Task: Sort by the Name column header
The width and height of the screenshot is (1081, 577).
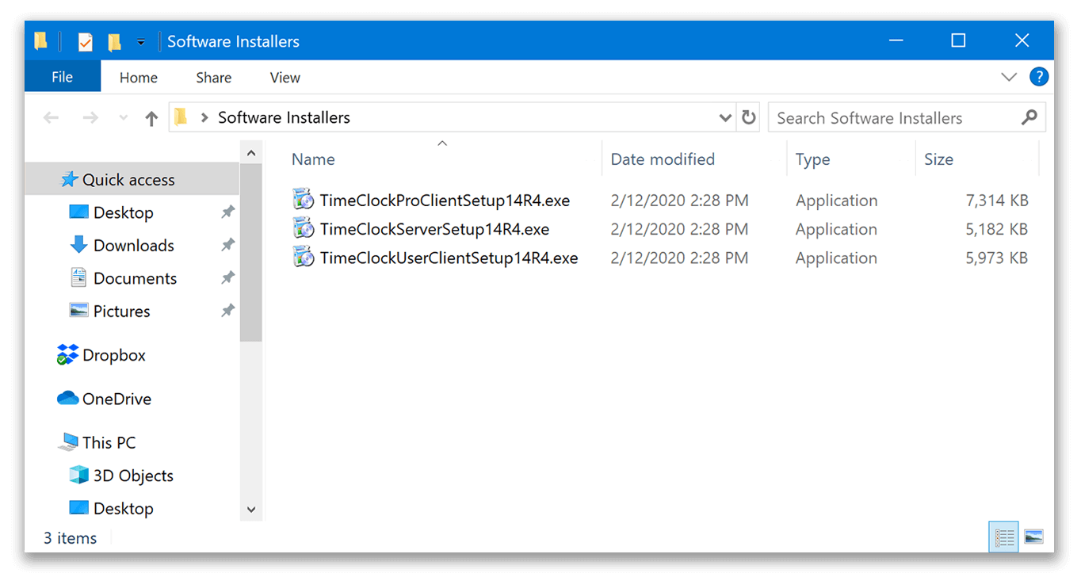Action: pyautogui.click(x=313, y=159)
